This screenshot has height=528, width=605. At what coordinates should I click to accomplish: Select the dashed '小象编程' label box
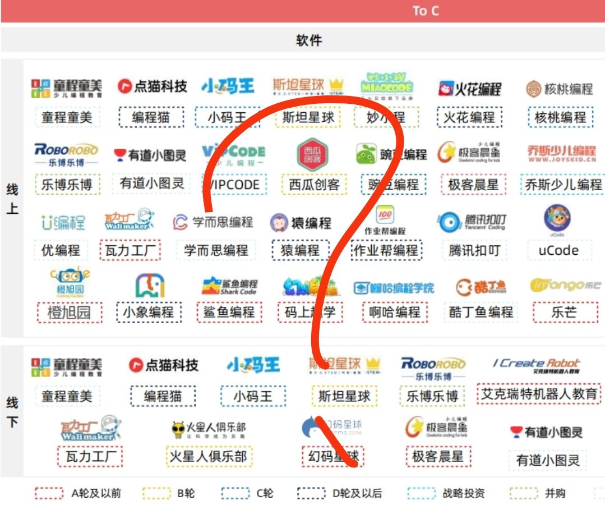pyautogui.click(x=149, y=312)
